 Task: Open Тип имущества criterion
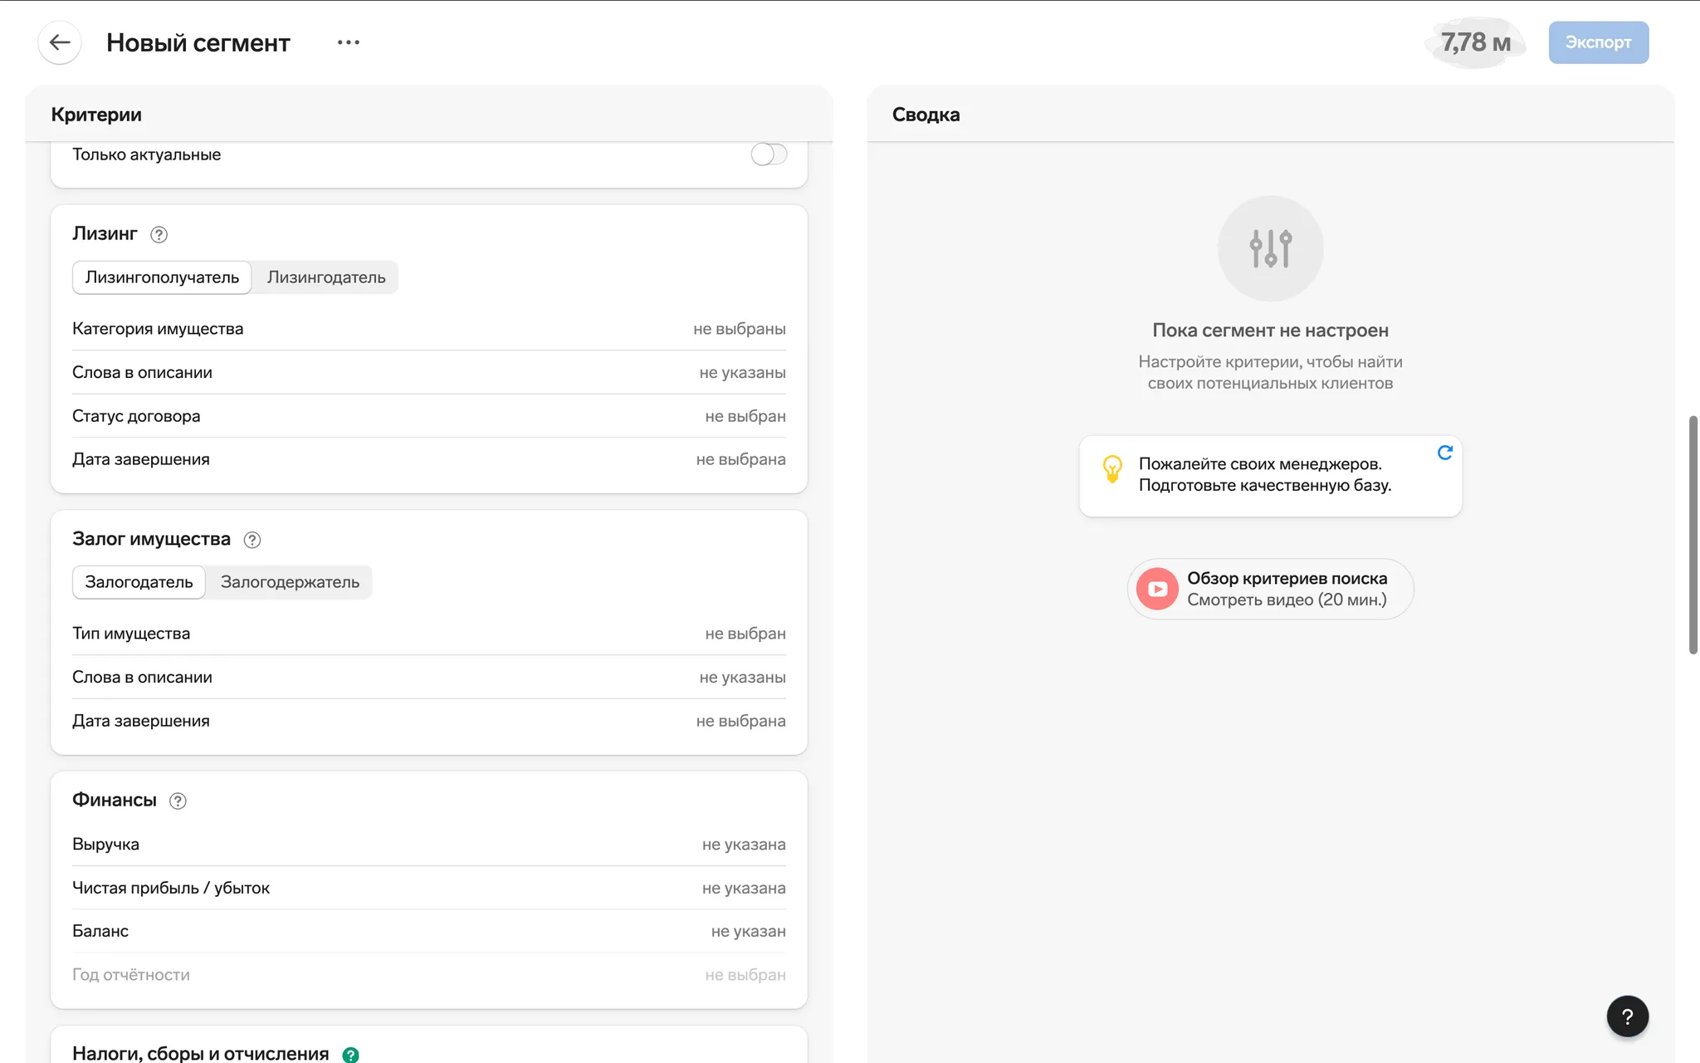coord(428,634)
